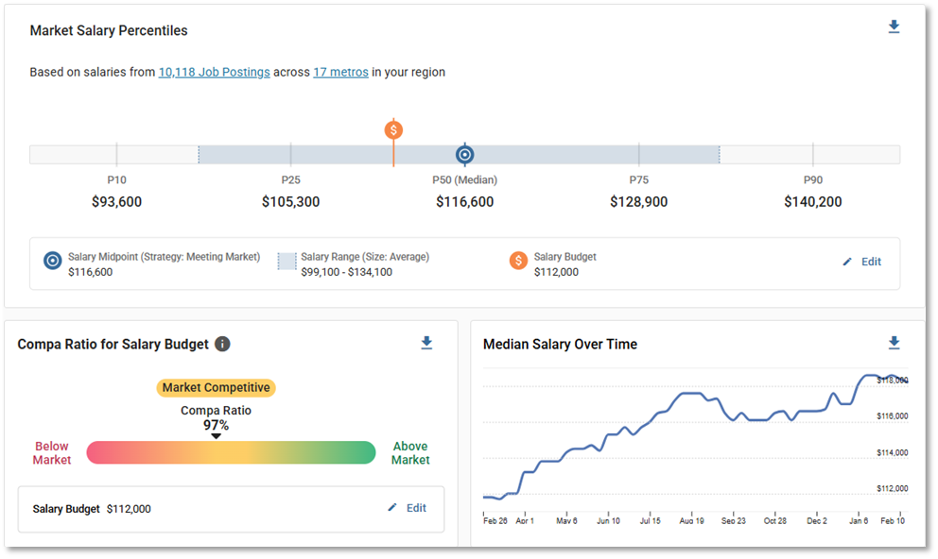Open the 10,118 Job Postings link
The height and width of the screenshot is (559, 938).
[214, 72]
